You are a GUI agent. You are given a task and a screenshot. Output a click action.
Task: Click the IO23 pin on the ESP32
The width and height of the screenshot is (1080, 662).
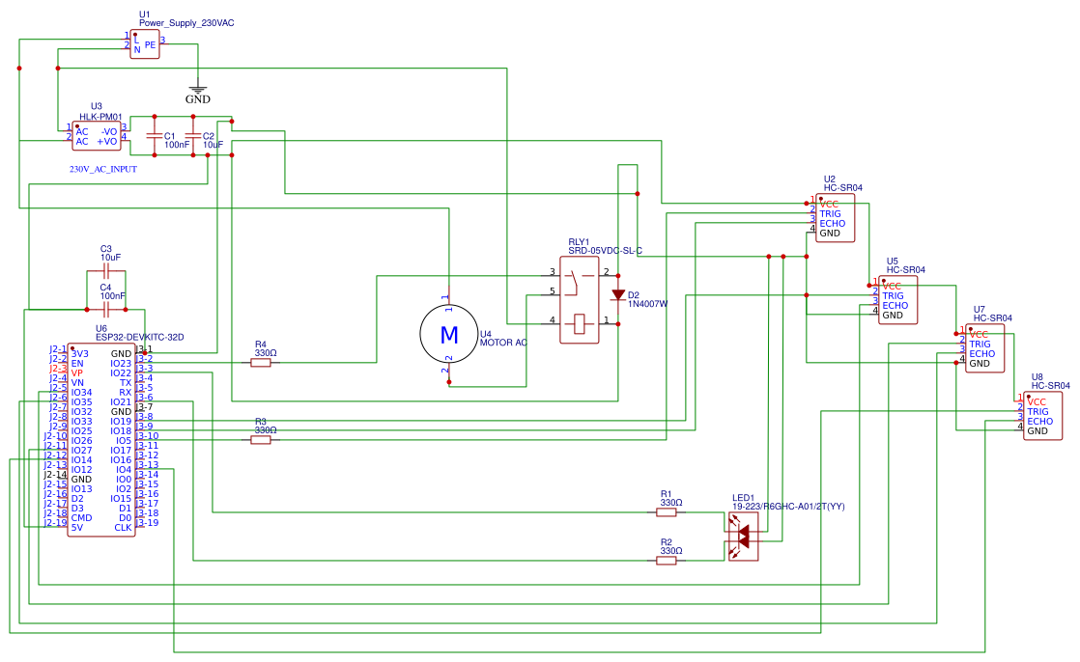(121, 364)
